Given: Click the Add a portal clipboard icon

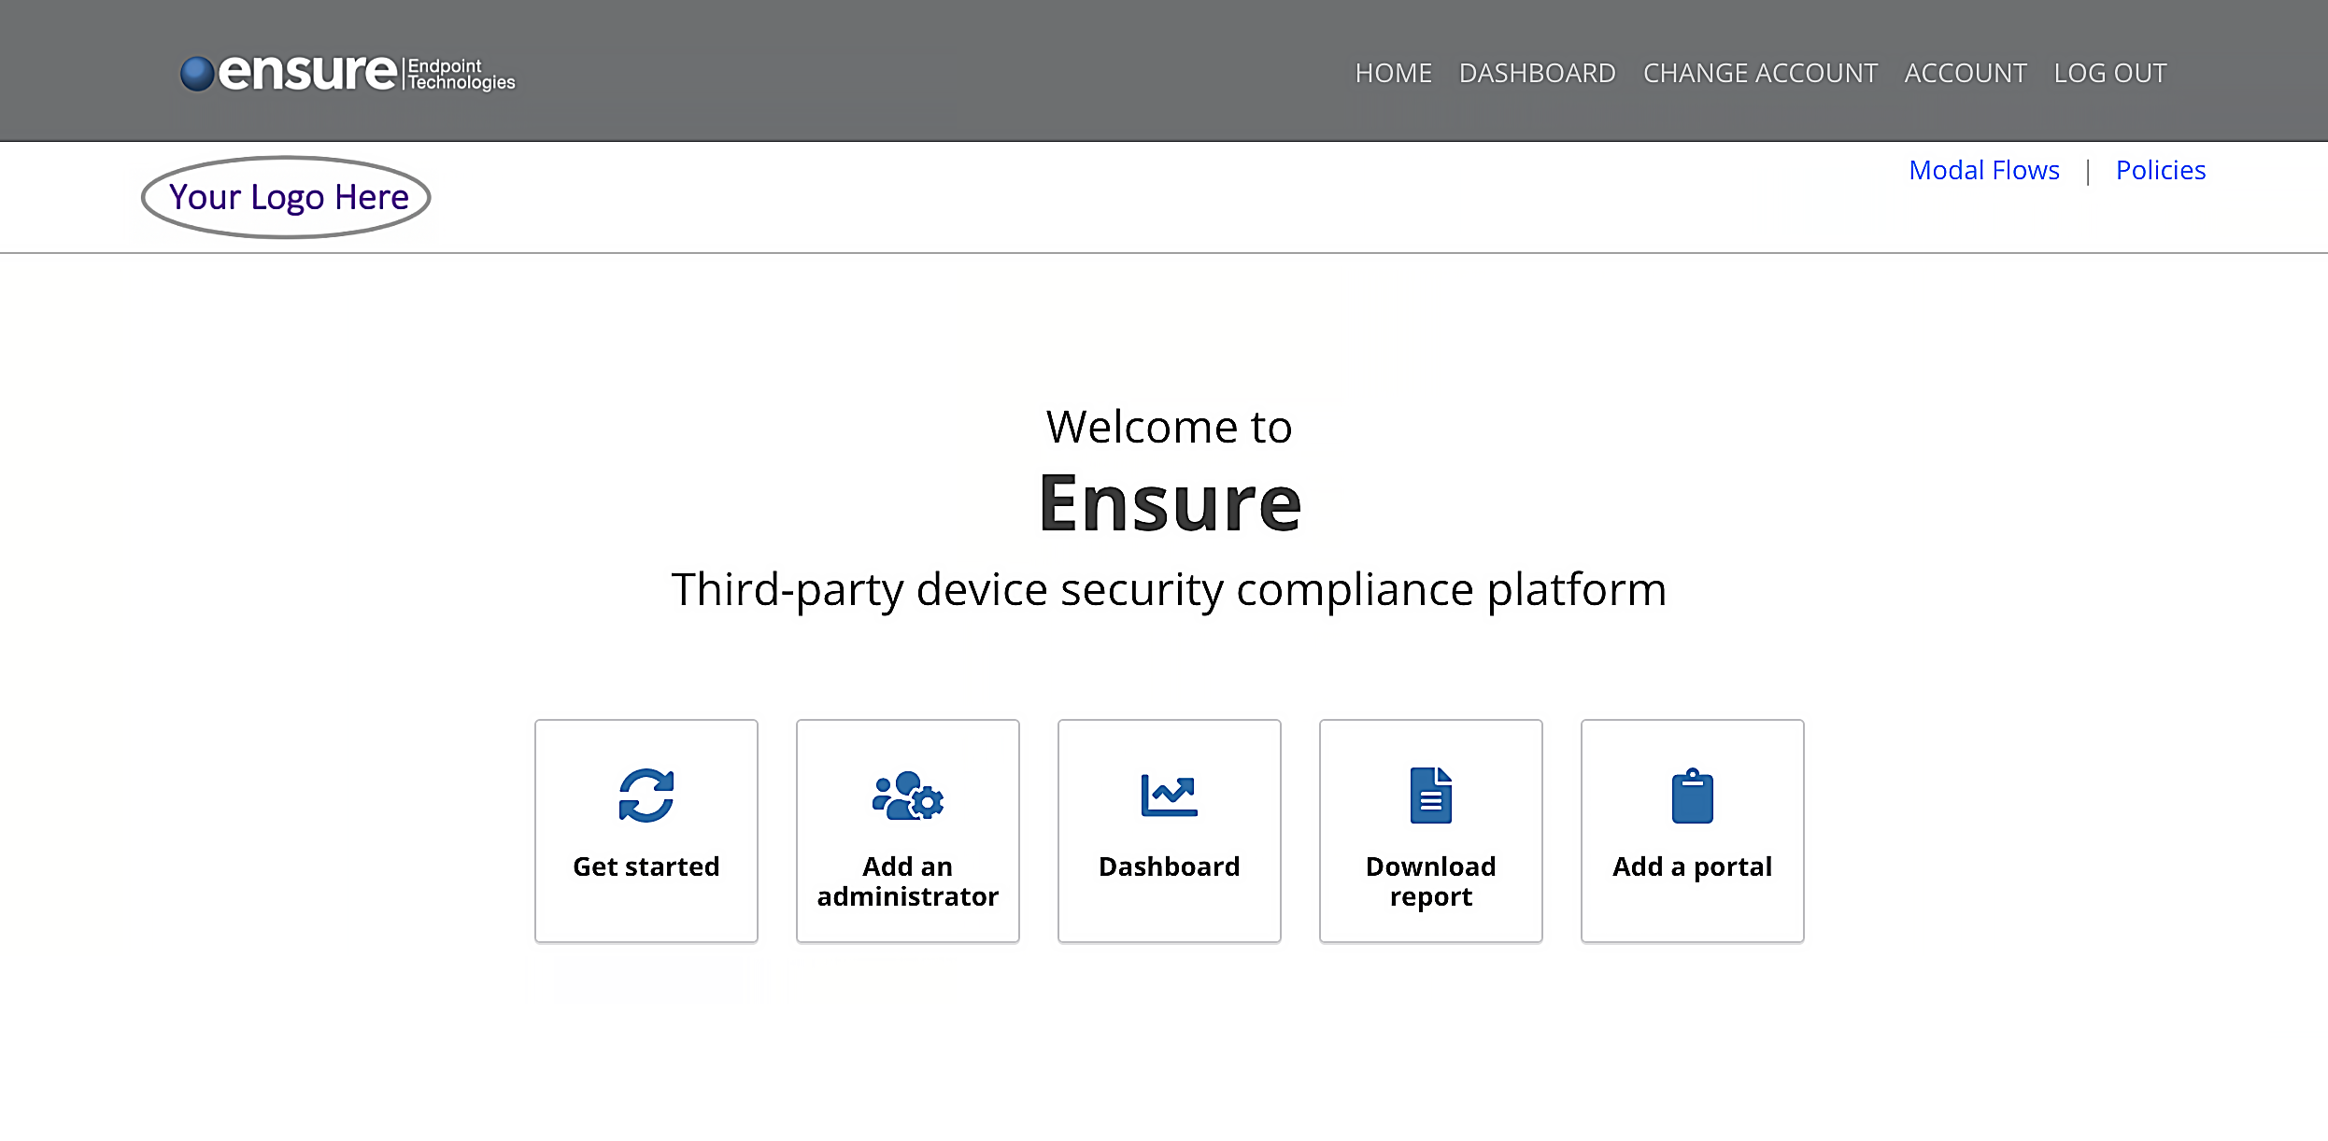Looking at the screenshot, I should [1693, 796].
